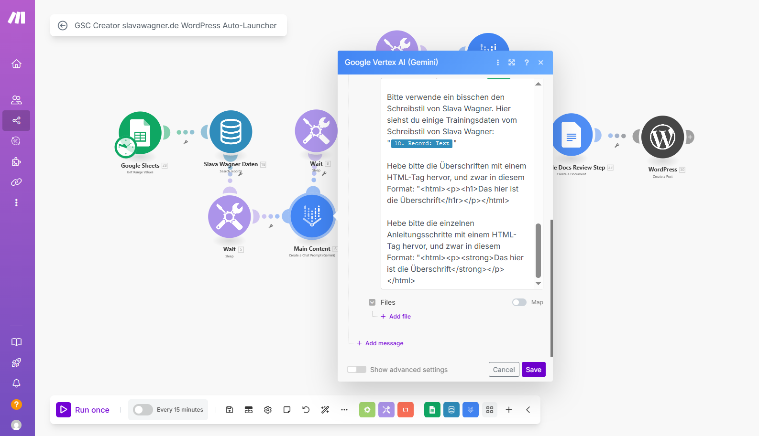Select the Google Sheets module
The height and width of the screenshot is (436, 759).
(140, 133)
